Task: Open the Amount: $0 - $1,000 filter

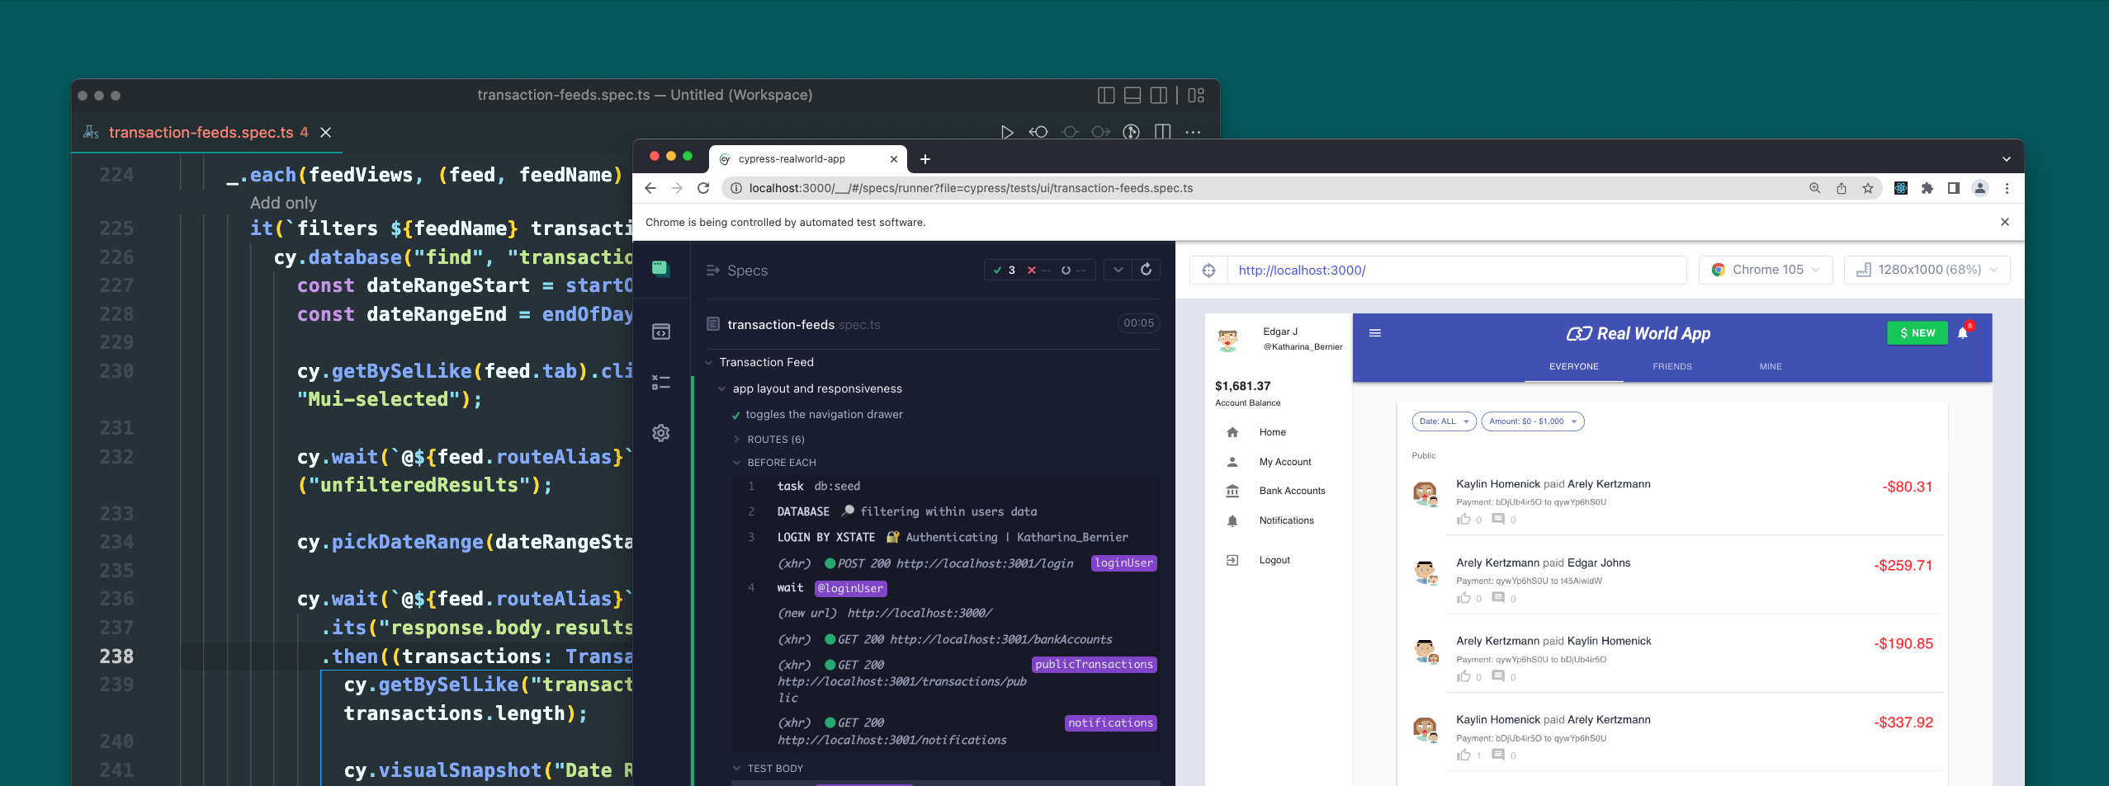Action: coord(1532,421)
